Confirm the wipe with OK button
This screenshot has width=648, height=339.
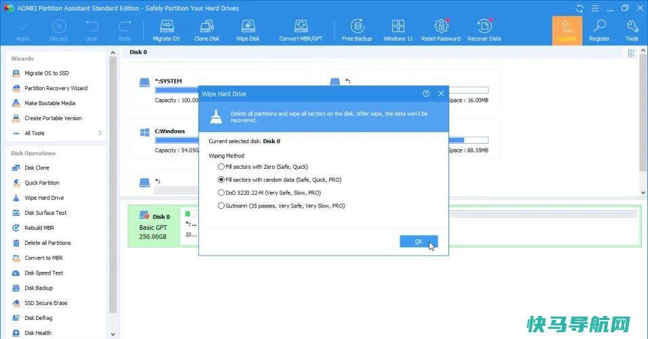419,241
